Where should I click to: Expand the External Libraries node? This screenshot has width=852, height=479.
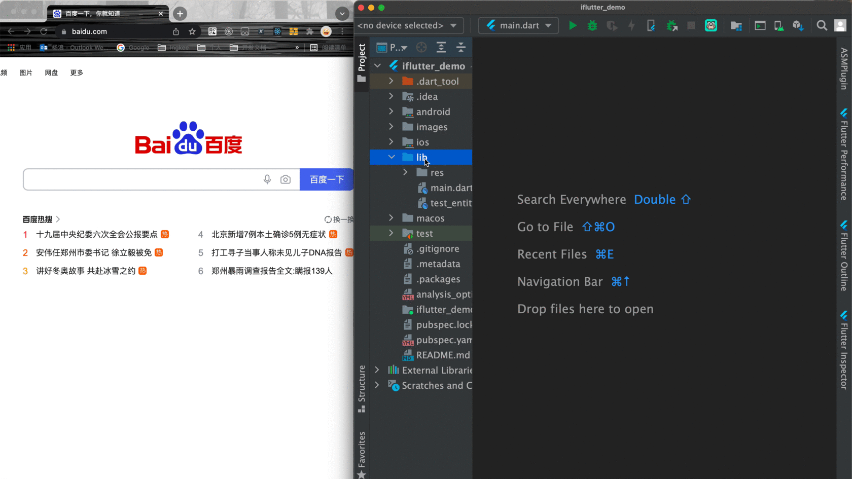pos(377,370)
